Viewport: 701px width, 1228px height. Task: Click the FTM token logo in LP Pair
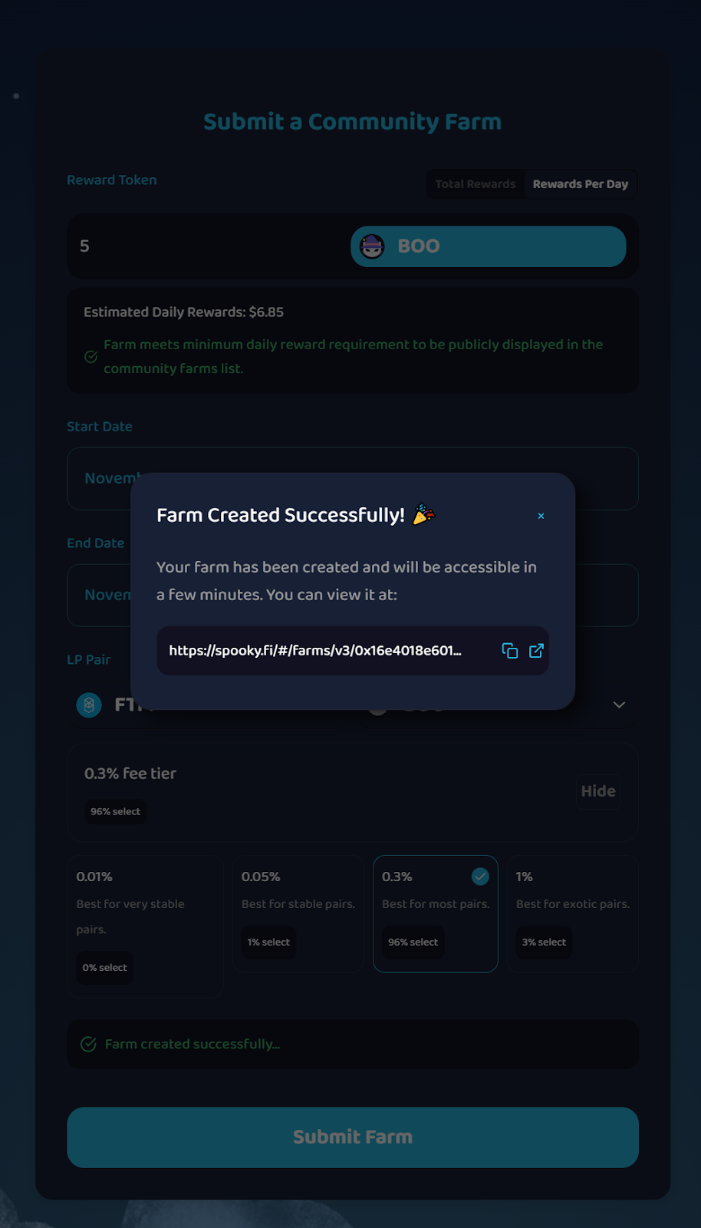pos(88,705)
